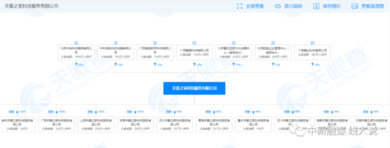Screen dimensions: 390x148
Task: Click the 控股 tag above 吉林关爱之家
Action: (11, 112)
